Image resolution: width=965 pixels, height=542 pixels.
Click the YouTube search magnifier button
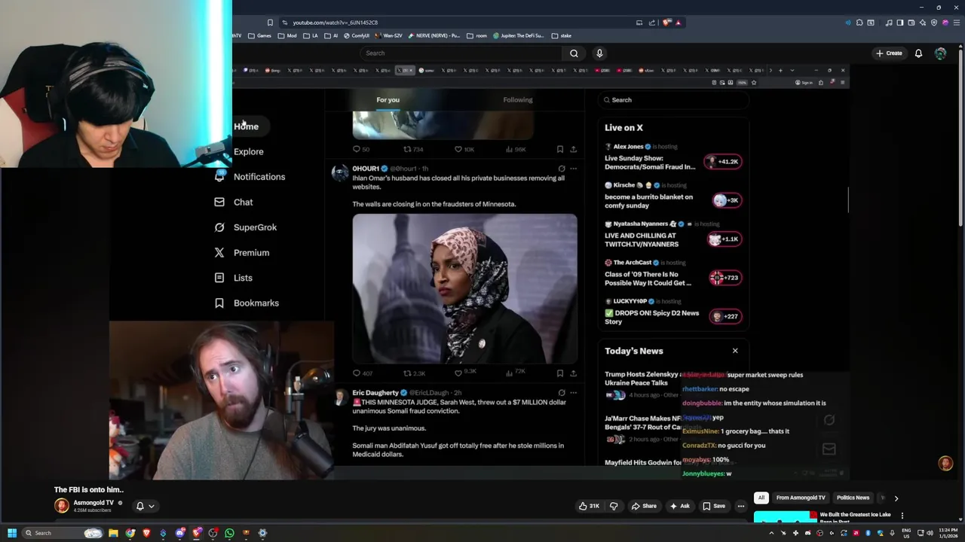click(x=574, y=53)
